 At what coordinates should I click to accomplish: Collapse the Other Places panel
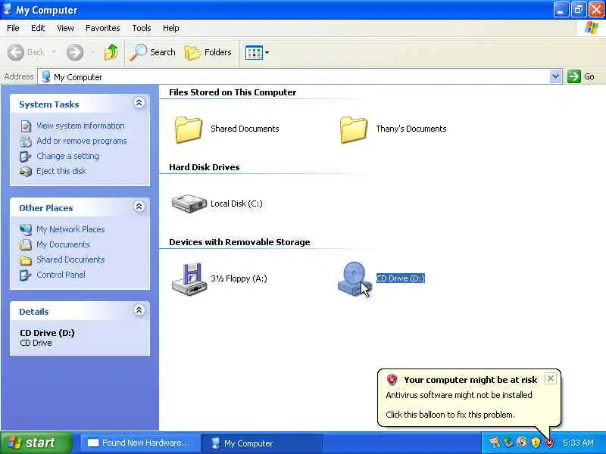139,207
